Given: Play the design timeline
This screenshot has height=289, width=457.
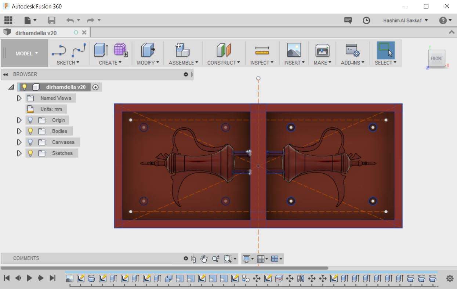Looking at the screenshot, I should point(29,278).
